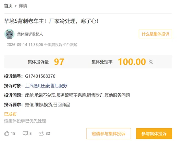This screenshot has height=142, width=180.
Task: Click the thumbs-up like icon
Action: [6, 133]
